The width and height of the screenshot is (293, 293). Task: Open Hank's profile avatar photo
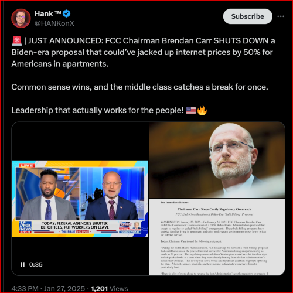click(21, 18)
